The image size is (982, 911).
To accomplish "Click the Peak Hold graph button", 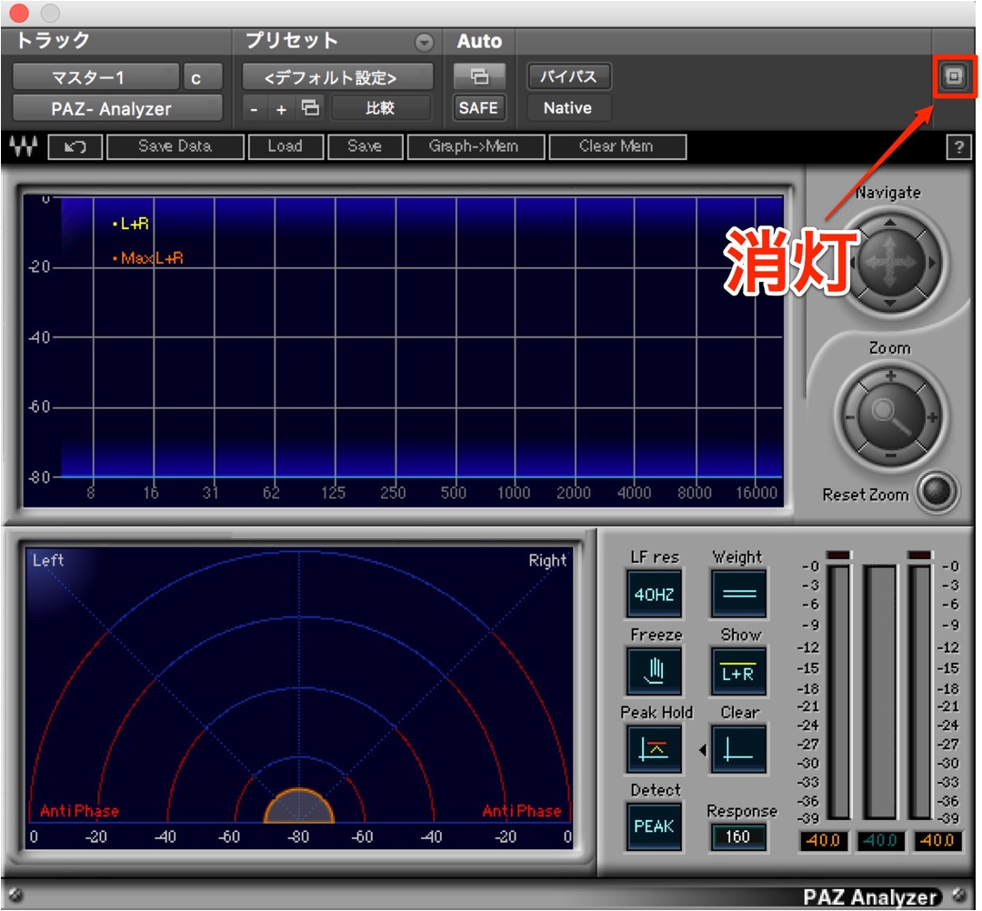I will (654, 748).
